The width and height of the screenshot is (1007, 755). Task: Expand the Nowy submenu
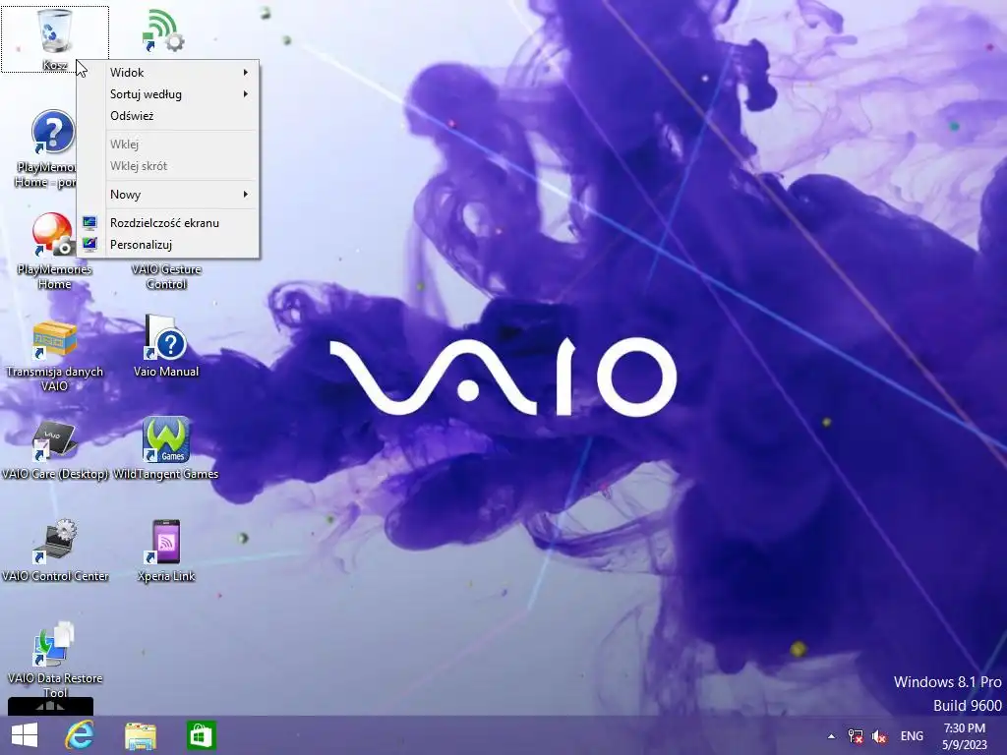[168, 195]
